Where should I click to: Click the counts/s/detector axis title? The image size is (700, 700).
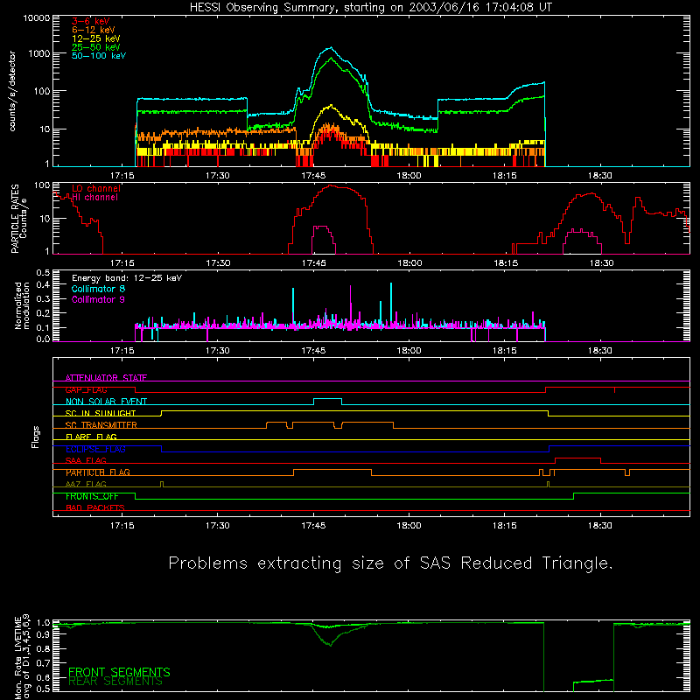[12, 91]
